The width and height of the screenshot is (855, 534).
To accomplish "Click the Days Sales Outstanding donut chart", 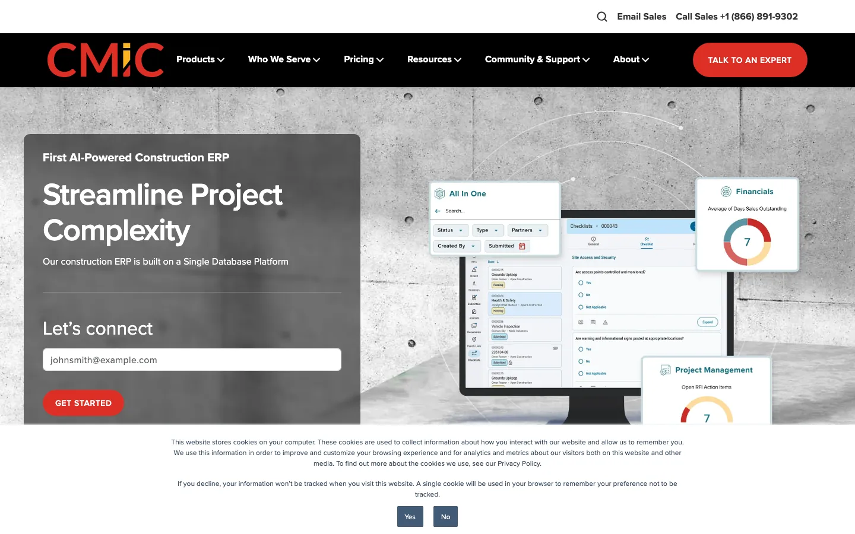I will click(x=747, y=242).
